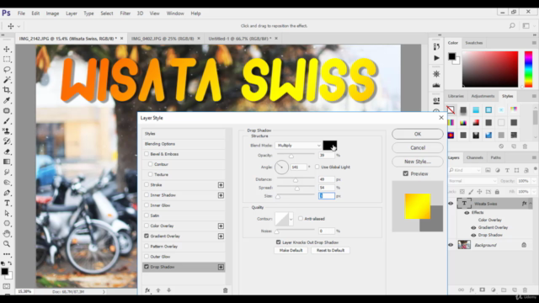The height and width of the screenshot is (303, 539).
Task: Open the layer Opacity dropdown arrow
Action: pos(533,181)
